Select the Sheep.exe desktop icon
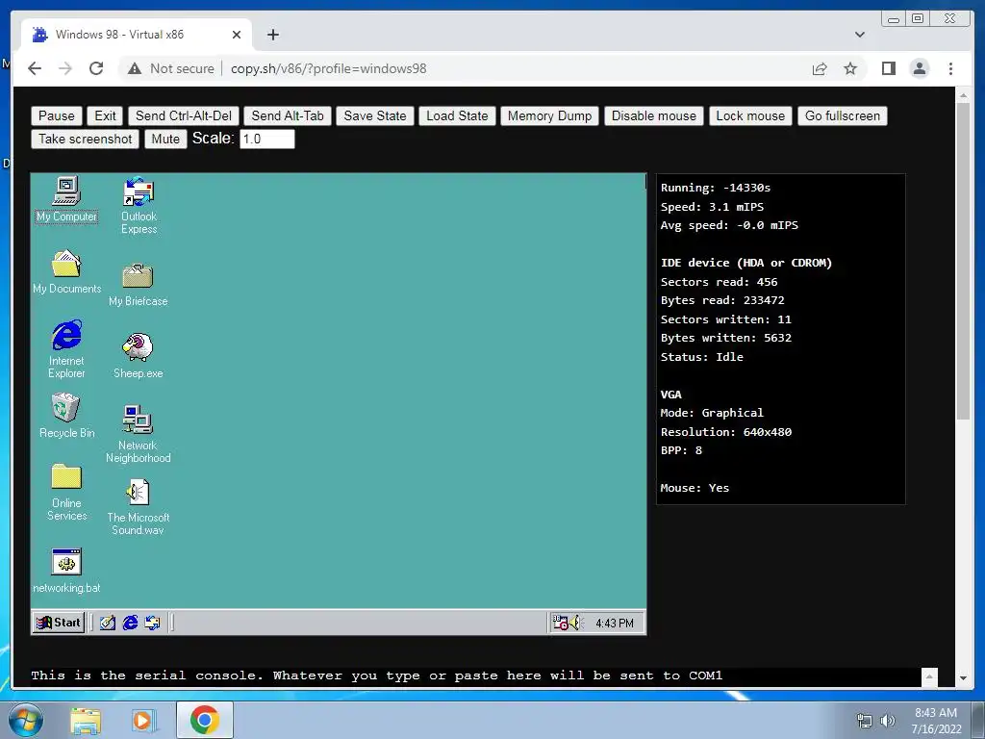The width and height of the screenshot is (985, 739). 139,356
